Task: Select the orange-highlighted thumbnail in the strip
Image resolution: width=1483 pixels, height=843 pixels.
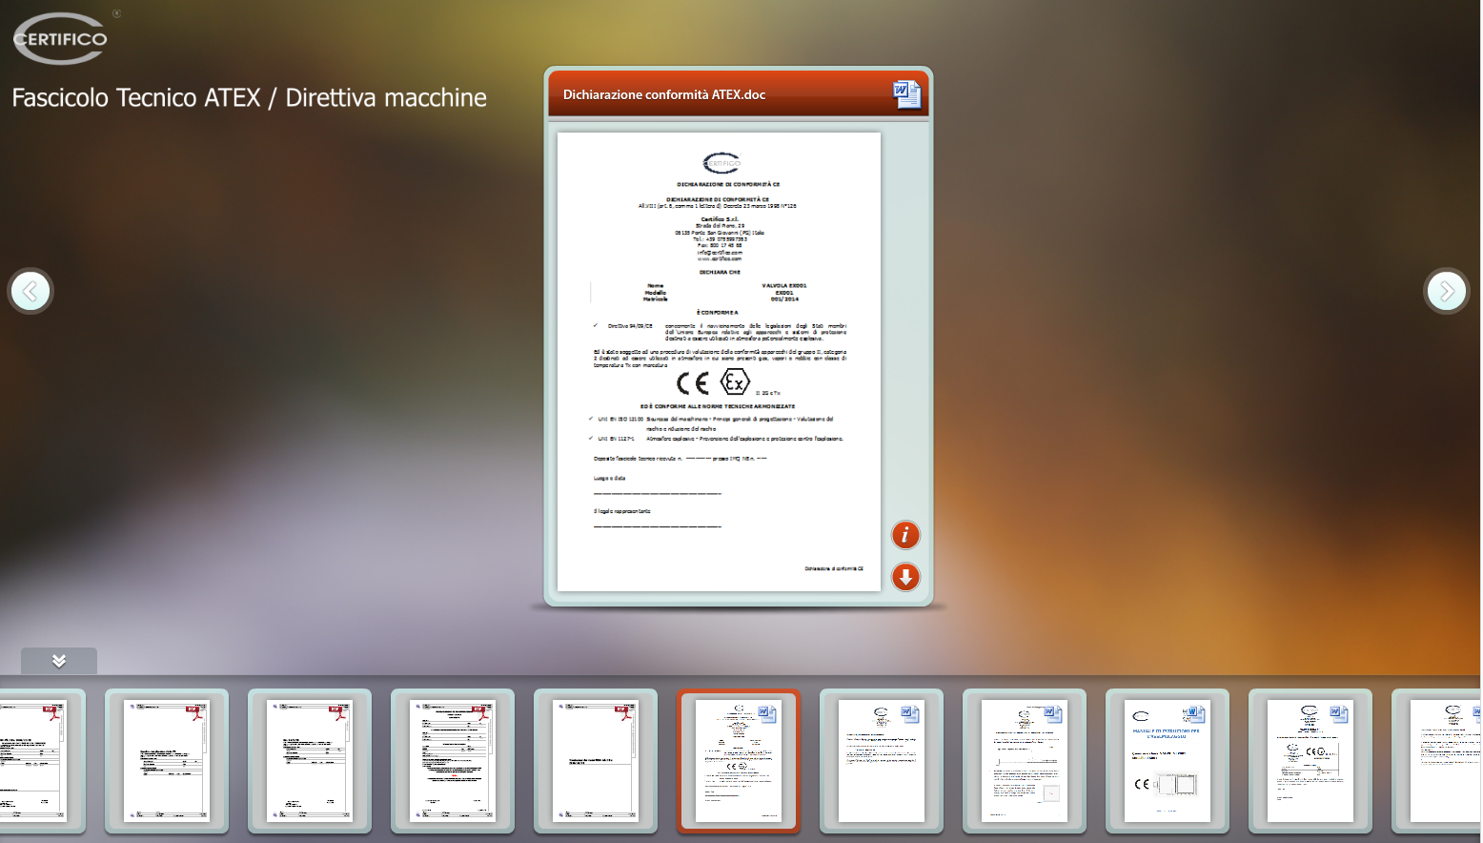Action: pos(738,761)
